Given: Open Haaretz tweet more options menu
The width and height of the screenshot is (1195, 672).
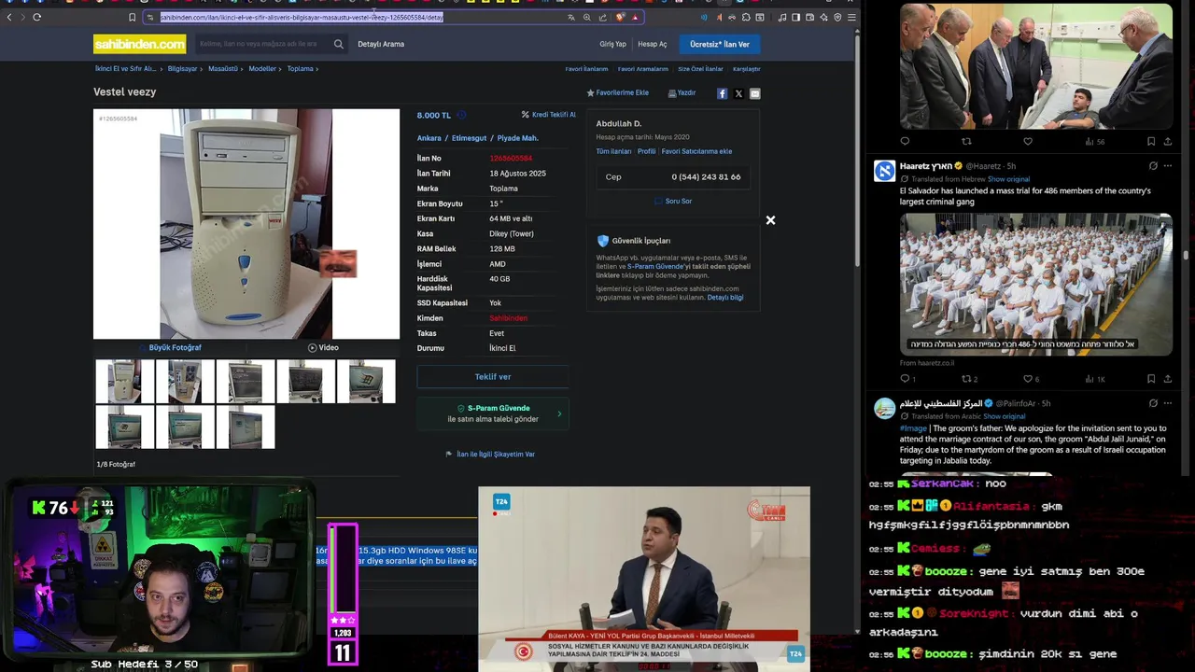Looking at the screenshot, I should tap(1167, 166).
